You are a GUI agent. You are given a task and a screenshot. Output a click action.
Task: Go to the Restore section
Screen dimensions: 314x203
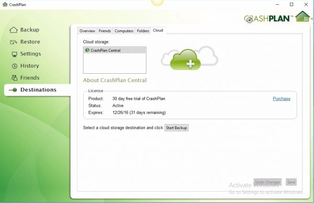tap(30, 42)
